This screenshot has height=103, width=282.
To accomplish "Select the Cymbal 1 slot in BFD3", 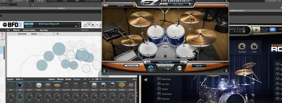I will pos(122,86).
